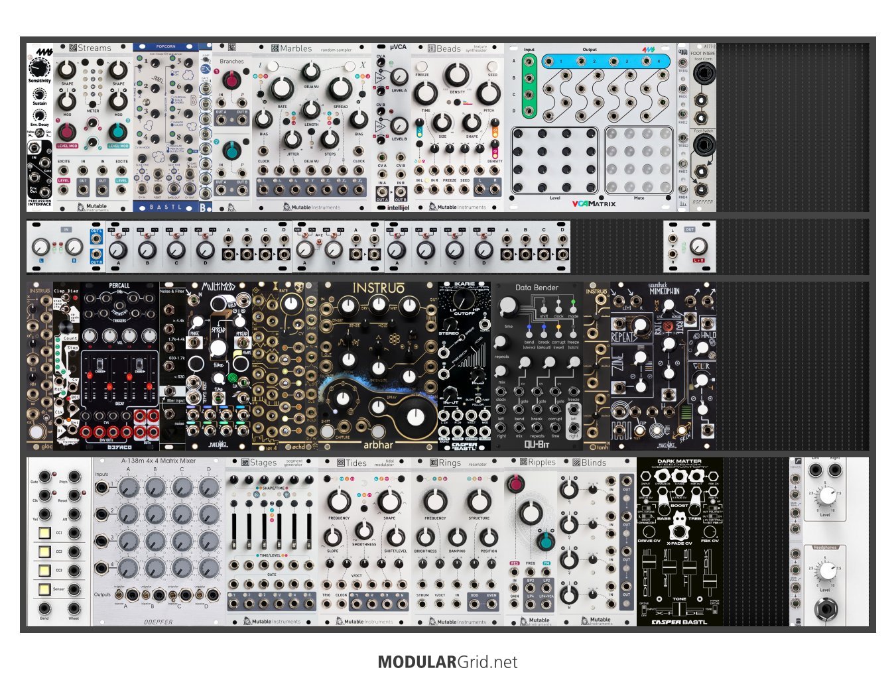Click the pink LEVEL MOD knob on Streams
Viewport: 896px width, 676px height.
point(67,131)
